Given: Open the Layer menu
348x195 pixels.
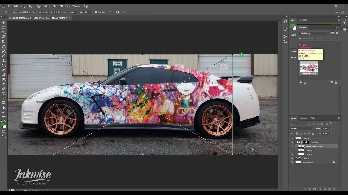Looking at the screenshot, I should tap(32, 6).
